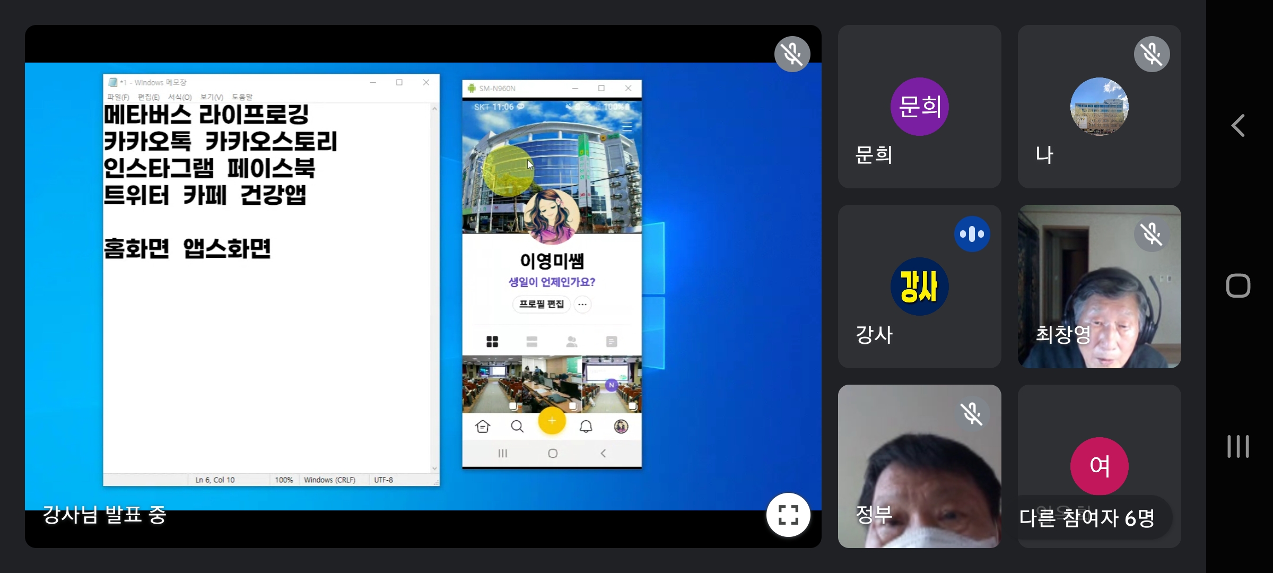Open 보기(V) menu in Notepad
The image size is (1273, 573).
click(x=212, y=97)
